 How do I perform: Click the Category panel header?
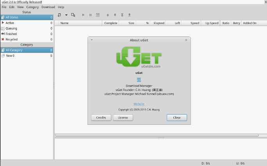point(27,45)
